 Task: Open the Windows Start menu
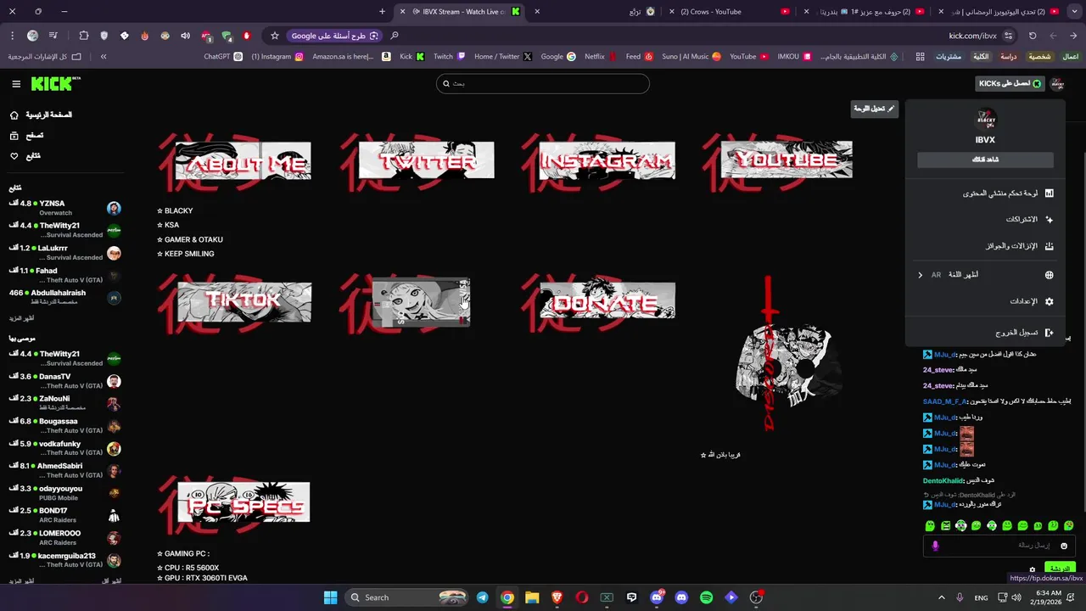click(330, 597)
